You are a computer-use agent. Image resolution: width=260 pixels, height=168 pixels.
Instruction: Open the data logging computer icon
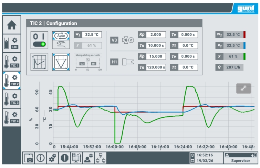click(76, 158)
